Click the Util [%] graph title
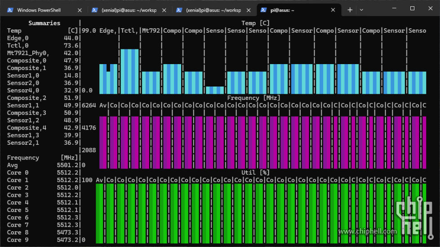This screenshot has height=247, width=440. pos(255,173)
